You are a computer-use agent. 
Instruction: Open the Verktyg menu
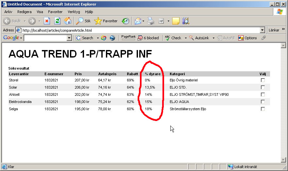tap(74, 12)
